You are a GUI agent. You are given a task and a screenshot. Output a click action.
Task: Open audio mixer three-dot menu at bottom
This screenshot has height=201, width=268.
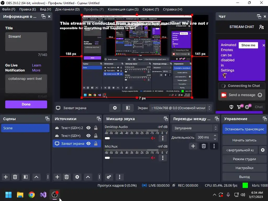click(x=119, y=177)
